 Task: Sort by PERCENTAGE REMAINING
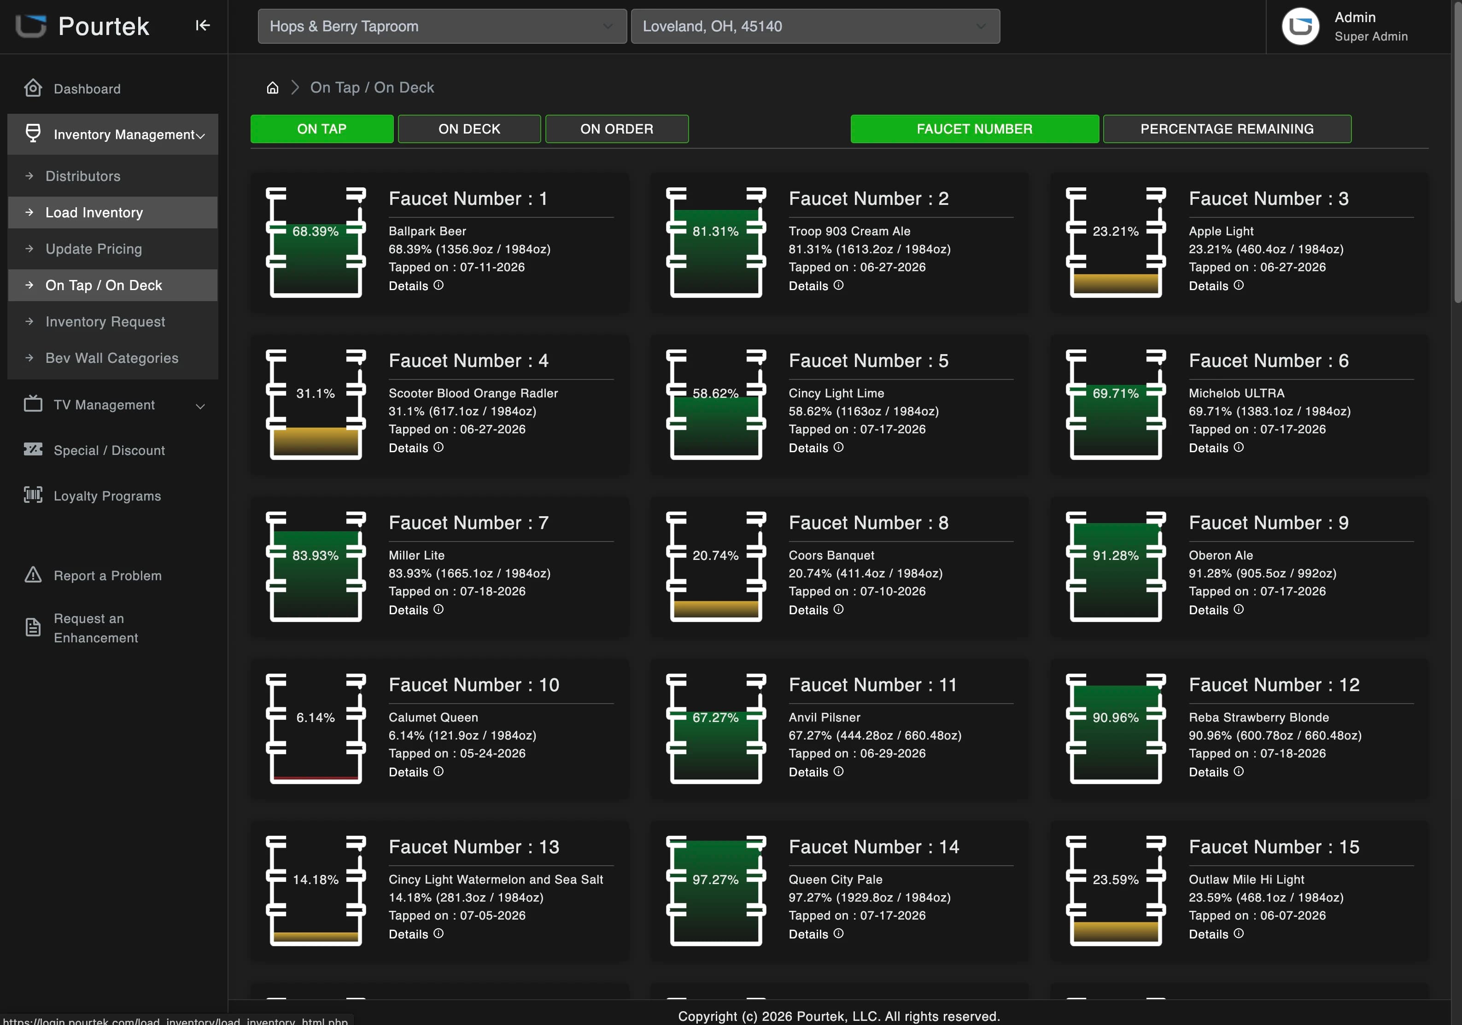click(1227, 128)
